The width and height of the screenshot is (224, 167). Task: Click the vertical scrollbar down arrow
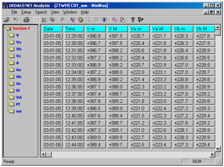pos(218,149)
